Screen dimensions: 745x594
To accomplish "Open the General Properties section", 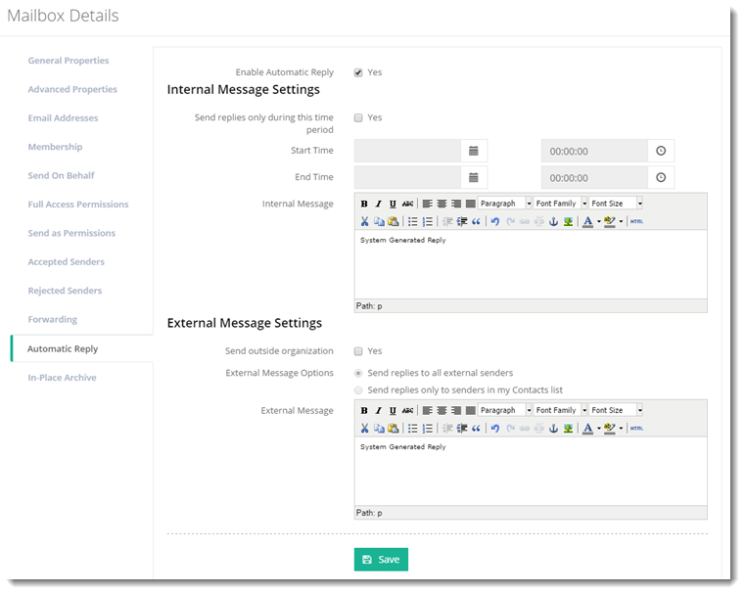I will click(69, 61).
